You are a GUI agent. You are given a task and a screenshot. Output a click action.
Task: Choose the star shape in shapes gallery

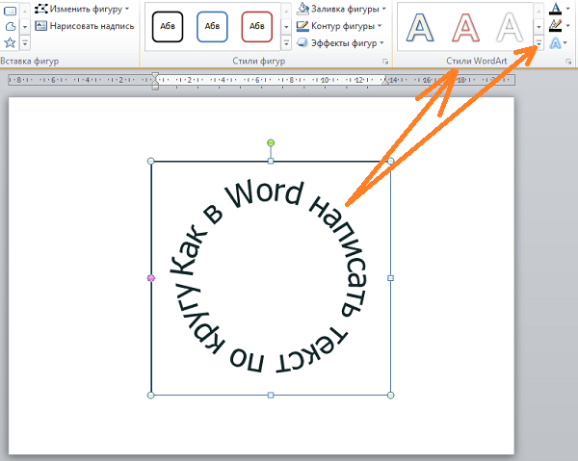[10, 42]
